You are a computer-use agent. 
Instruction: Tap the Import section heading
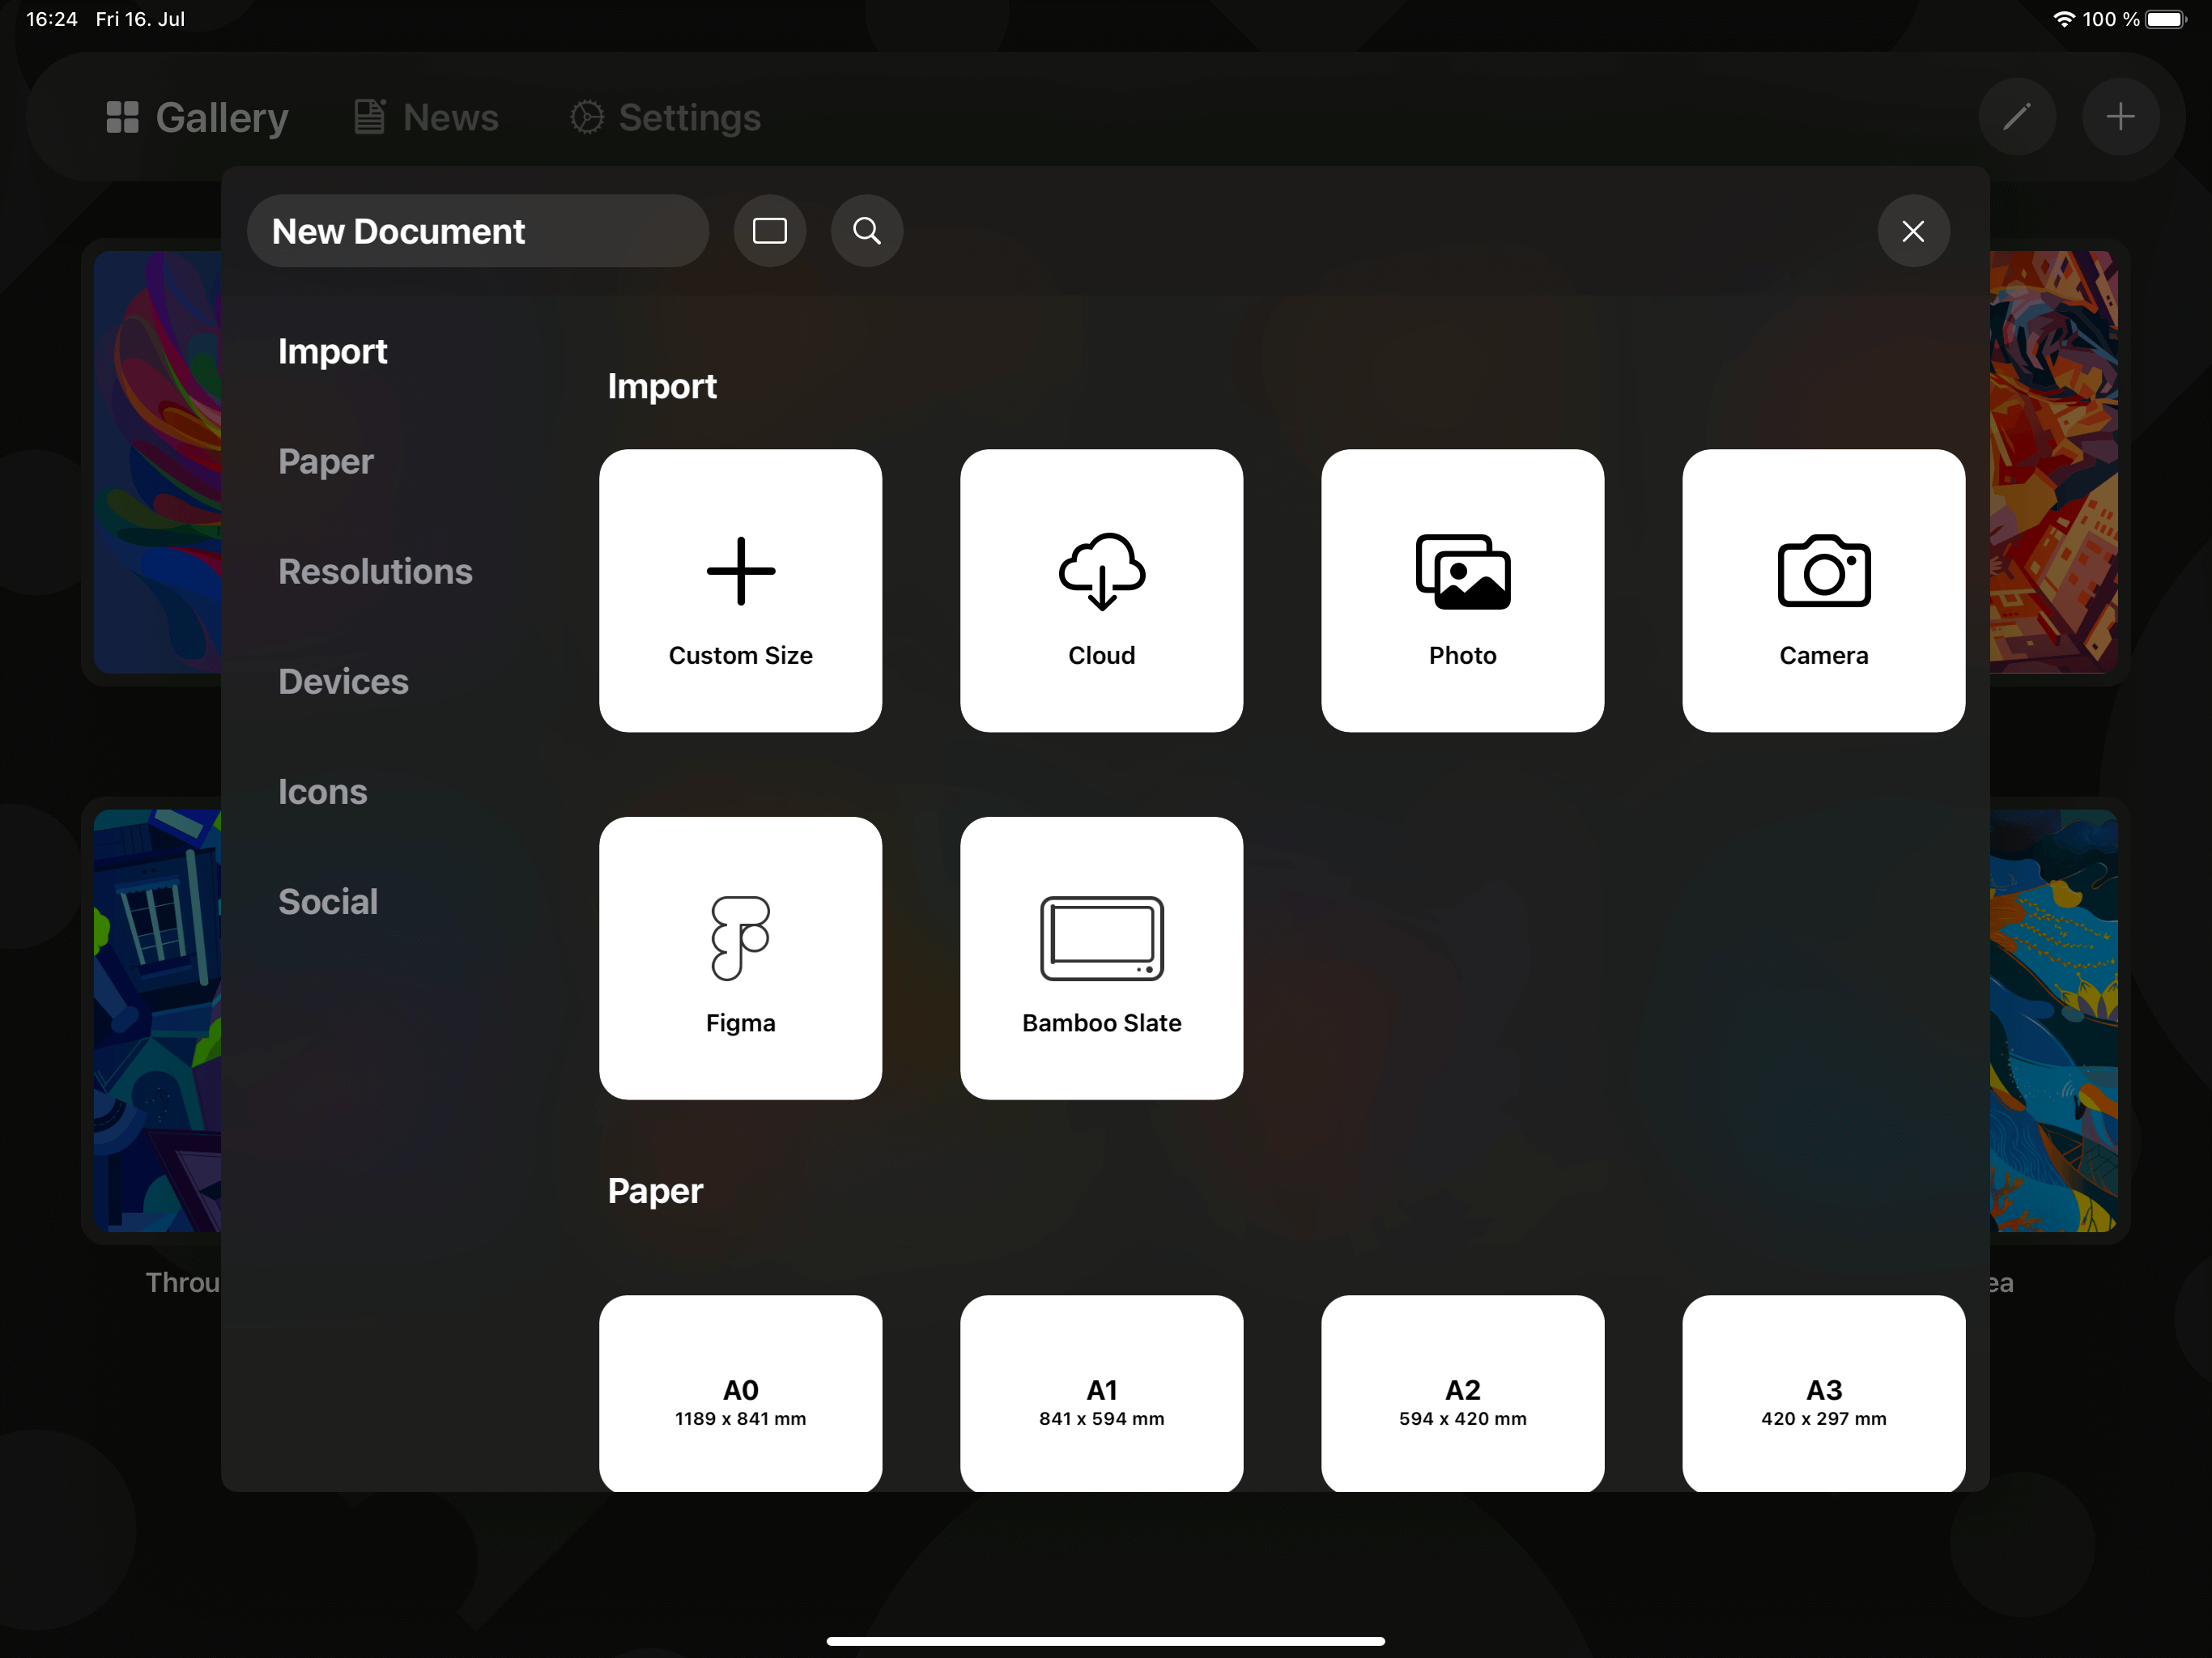(662, 386)
